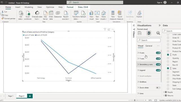Open Recent sources
Screen dimensions: 181x102
[66, 15]
